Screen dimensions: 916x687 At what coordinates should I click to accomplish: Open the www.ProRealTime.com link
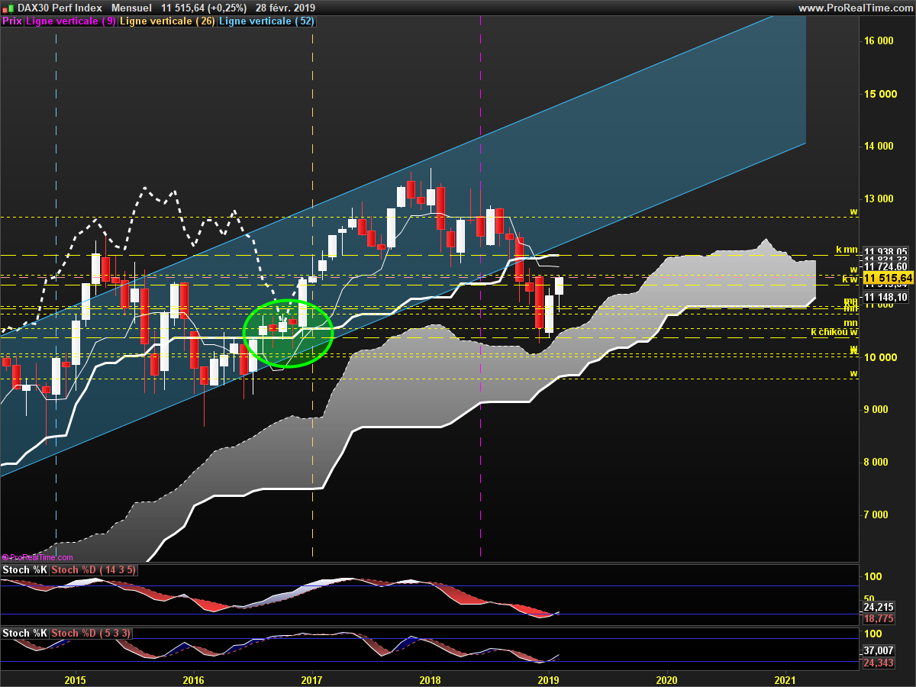[855, 8]
